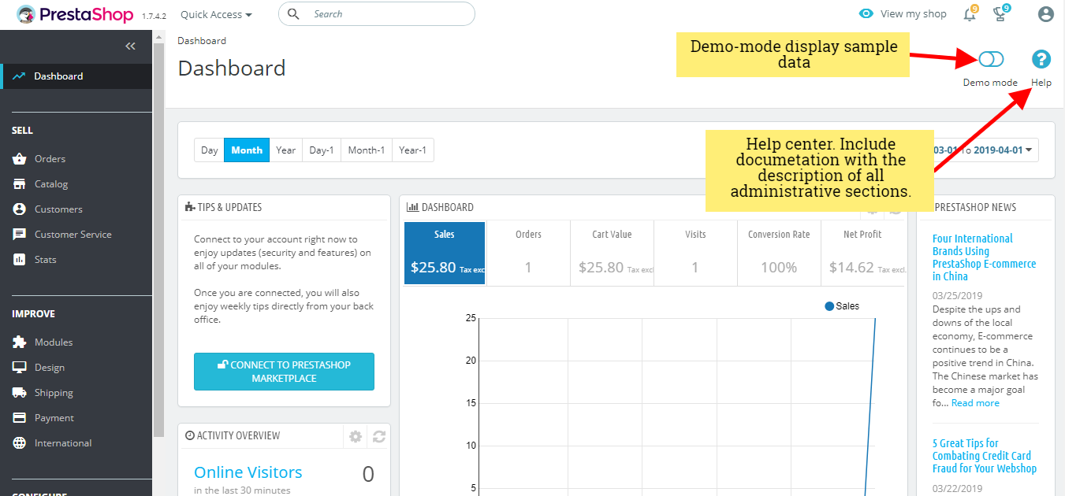Select the Month period tab
1065x496 pixels.
[247, 150]
